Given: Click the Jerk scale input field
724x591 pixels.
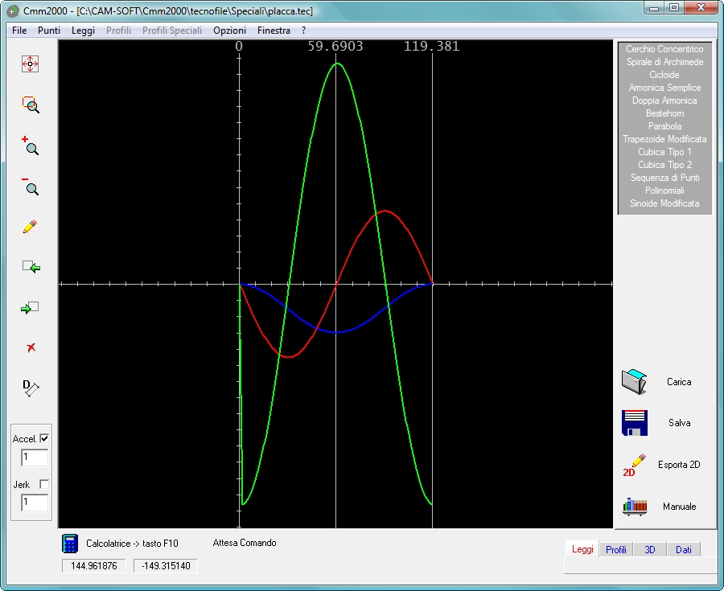Looking at the screenshot, I should pyautogui.click(x=35, y=503).
